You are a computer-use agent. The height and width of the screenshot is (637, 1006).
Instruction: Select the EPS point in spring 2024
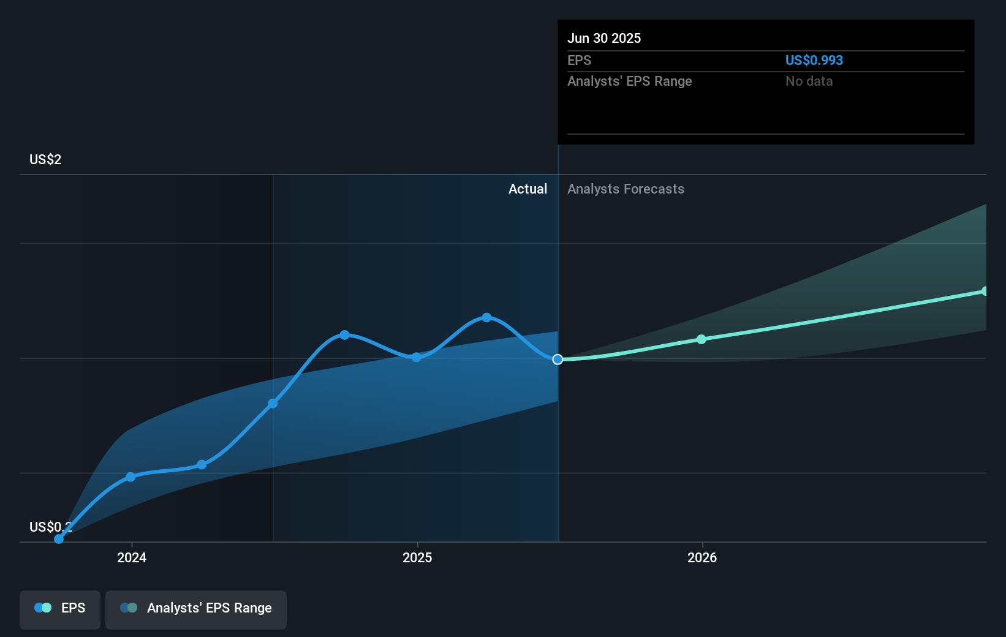click(x=202, y=465)
